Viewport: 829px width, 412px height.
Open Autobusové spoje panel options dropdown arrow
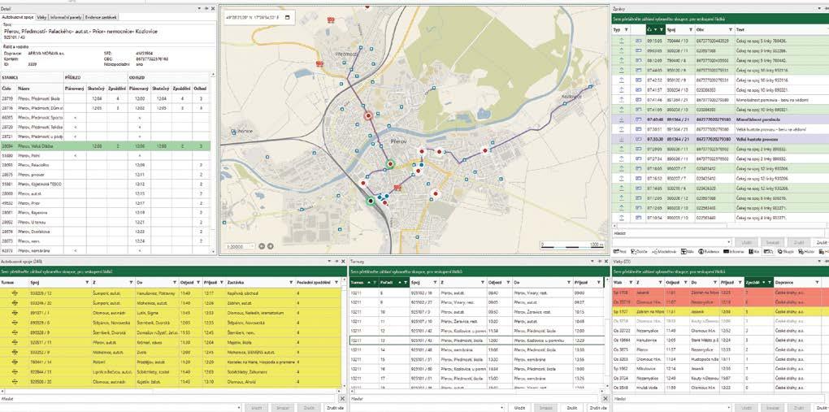coord(330,262)
